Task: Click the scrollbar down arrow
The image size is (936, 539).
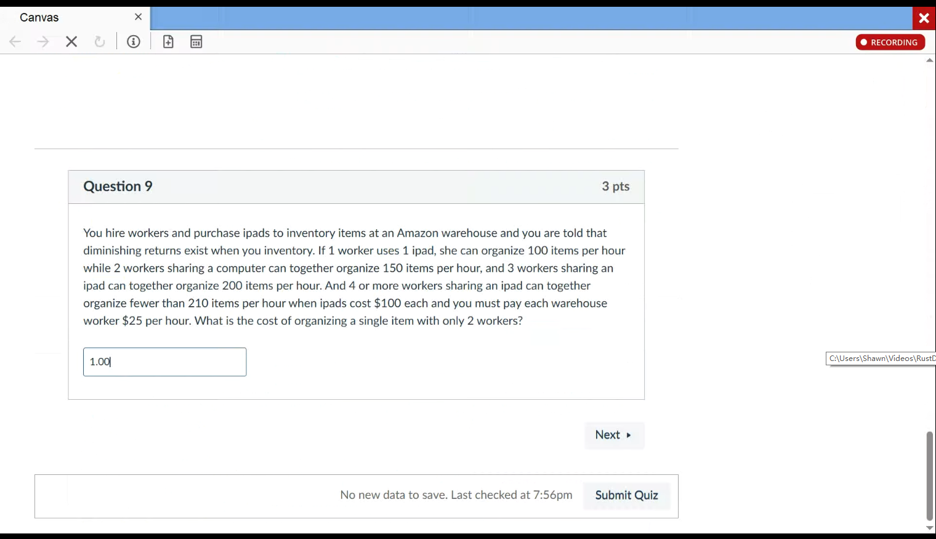Action: click(x=930, y=528)
